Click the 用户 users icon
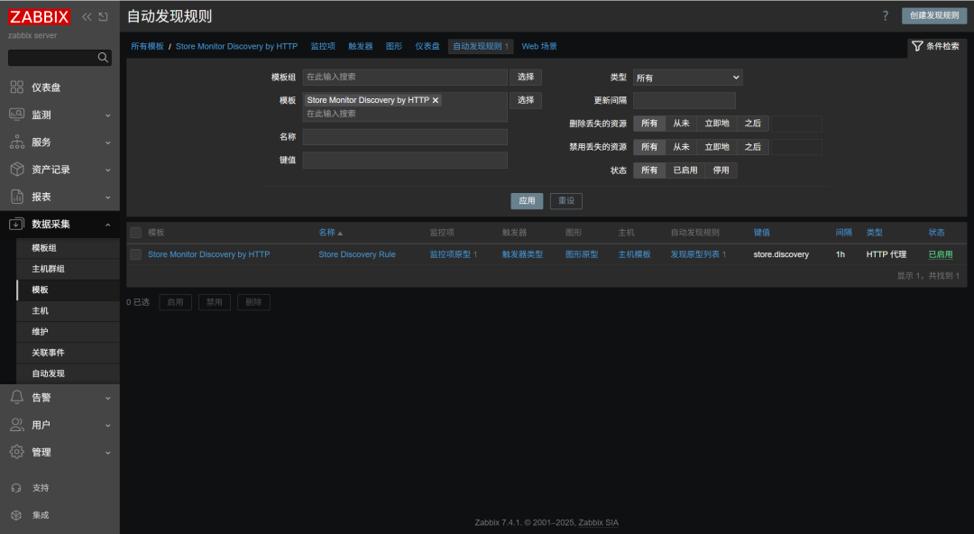The image size is (974, 534). click(x=17, y=425)
